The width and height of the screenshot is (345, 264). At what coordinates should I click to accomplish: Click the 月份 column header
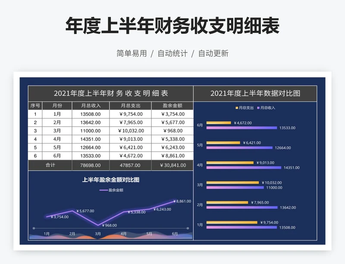point(57,106)
